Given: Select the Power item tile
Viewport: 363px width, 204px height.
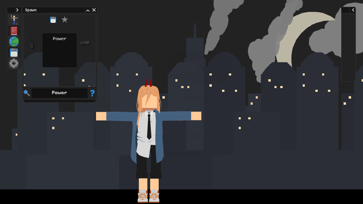Looking at the screenshot, I should [60, 50].
